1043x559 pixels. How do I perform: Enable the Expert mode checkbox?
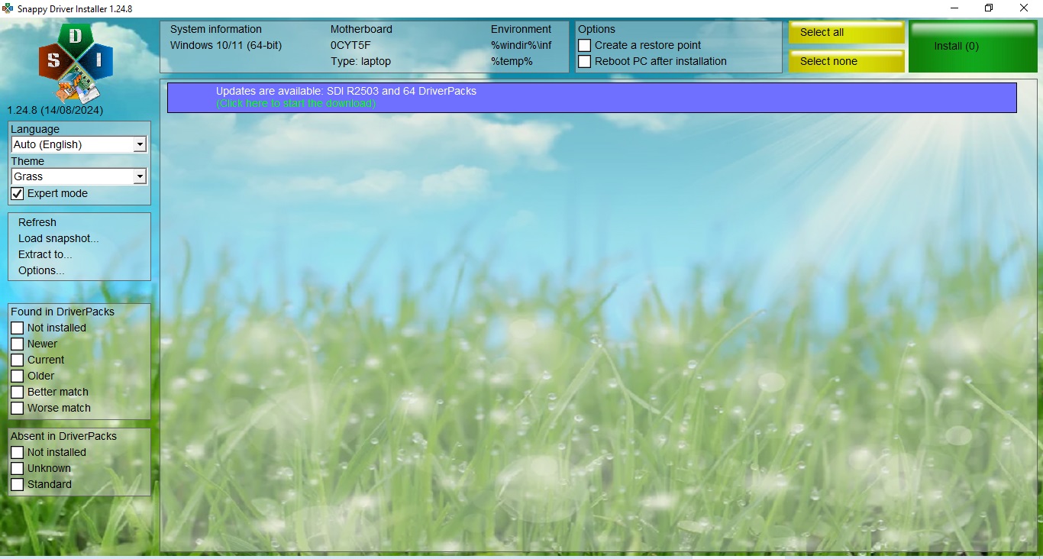(18, 193)
